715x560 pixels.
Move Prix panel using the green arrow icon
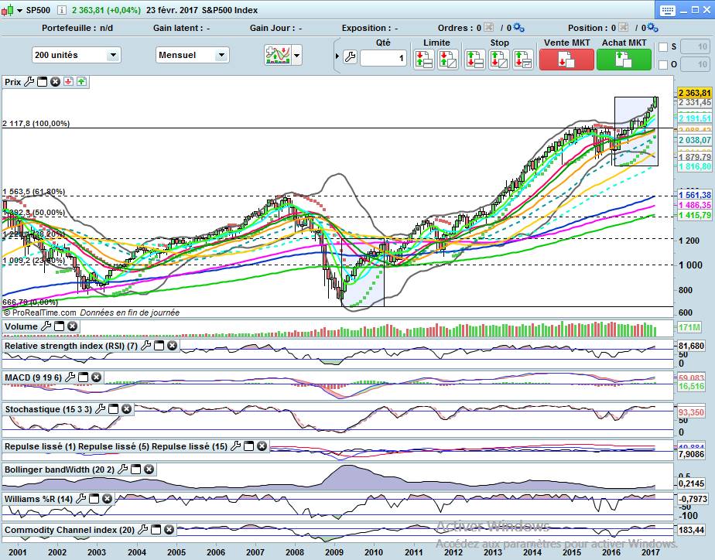pyautogui.click(x=81, y=81)
